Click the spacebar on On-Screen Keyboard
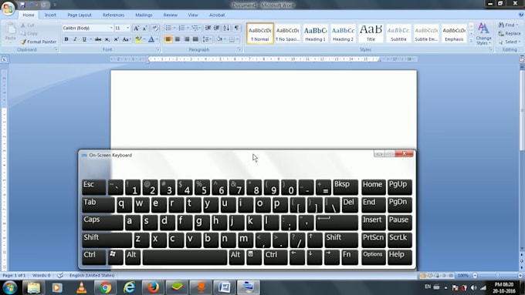The width and height of the screenshot is (525, 295). (x=185, y=257)
